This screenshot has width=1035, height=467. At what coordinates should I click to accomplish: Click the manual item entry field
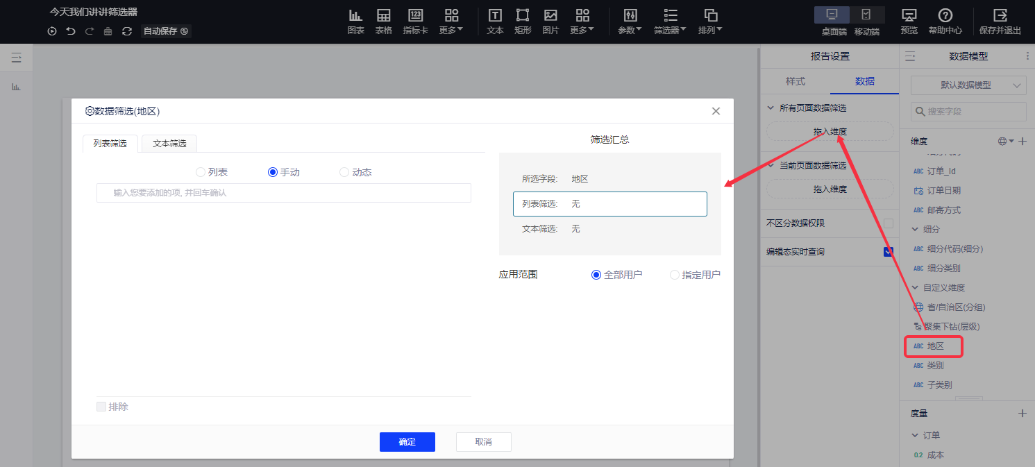283,193
